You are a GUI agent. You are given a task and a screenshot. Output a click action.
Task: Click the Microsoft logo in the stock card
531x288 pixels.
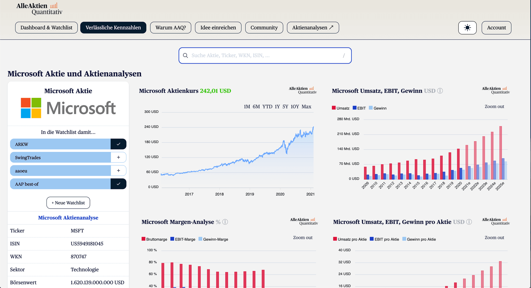point(68,108)
